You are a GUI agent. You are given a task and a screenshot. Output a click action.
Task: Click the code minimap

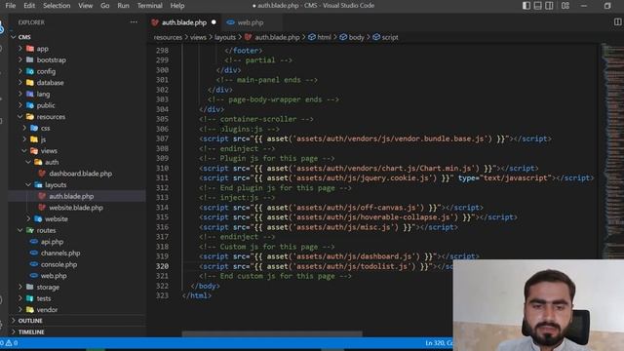tap(612, 151)
